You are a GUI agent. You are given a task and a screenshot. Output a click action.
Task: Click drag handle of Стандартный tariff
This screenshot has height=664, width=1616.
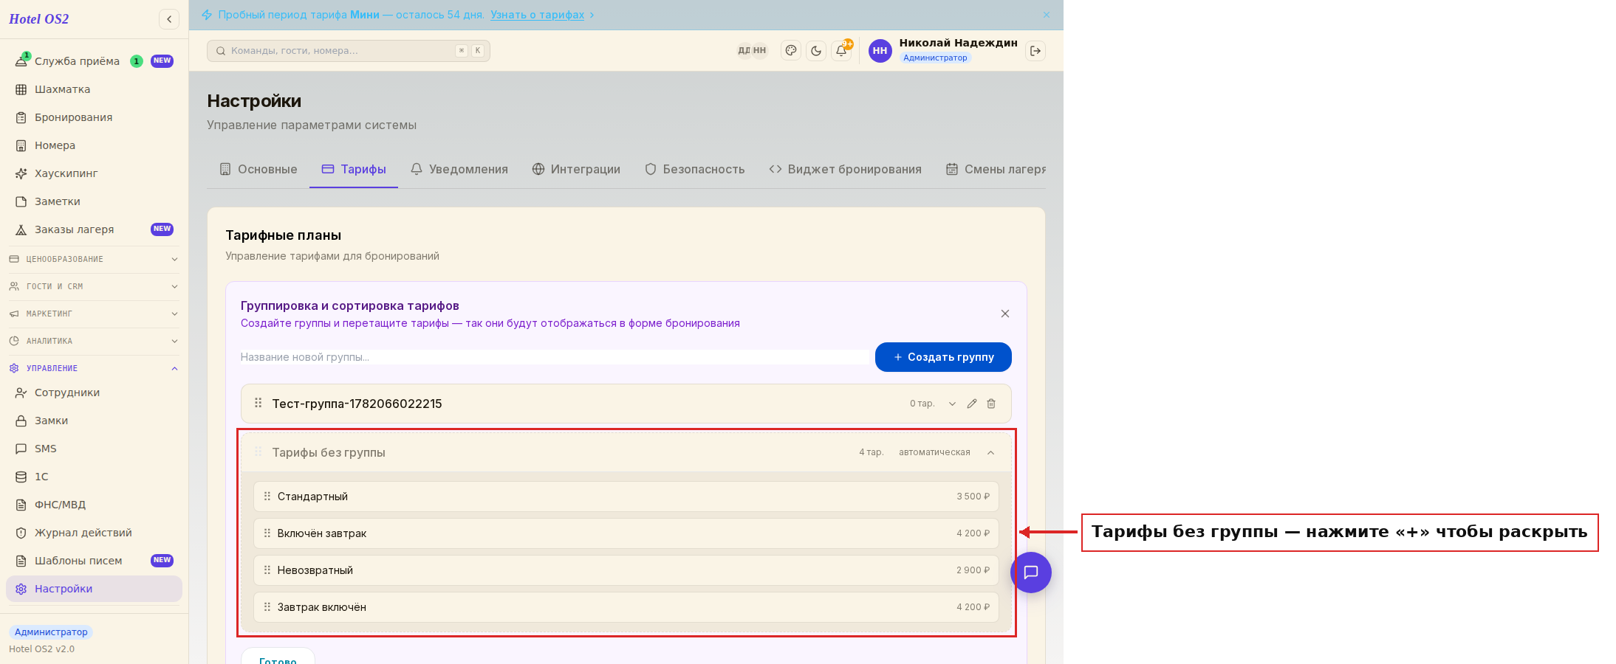(x=267, y=497)
